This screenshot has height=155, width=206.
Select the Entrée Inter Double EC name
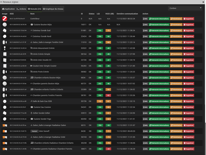point(42,60)
